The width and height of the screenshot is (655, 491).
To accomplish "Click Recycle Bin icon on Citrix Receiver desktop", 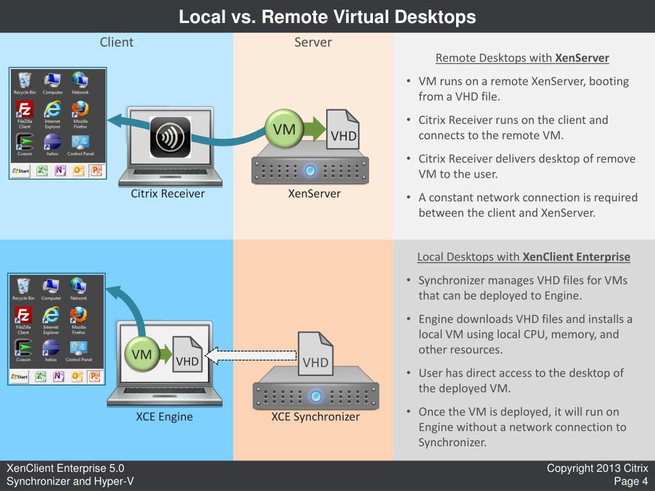I will click(x=25, y=83).
